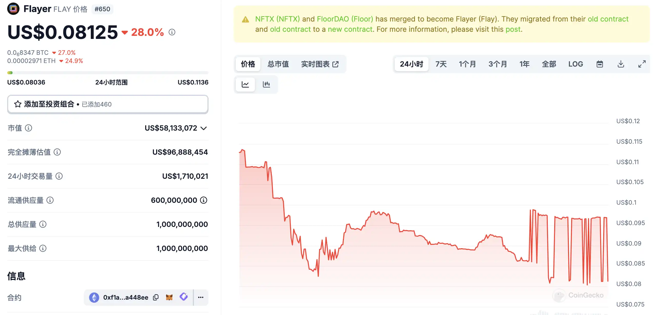
Task: Download the chart data
Action: 621,64
